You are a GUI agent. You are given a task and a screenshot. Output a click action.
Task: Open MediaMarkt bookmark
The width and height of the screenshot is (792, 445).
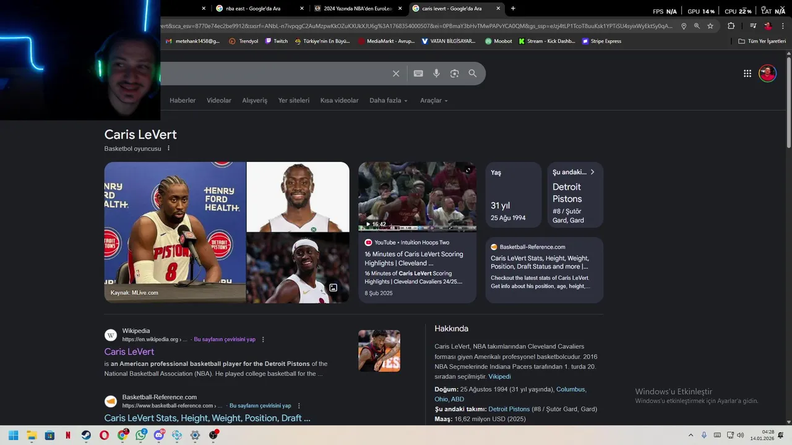pos(386,41)
